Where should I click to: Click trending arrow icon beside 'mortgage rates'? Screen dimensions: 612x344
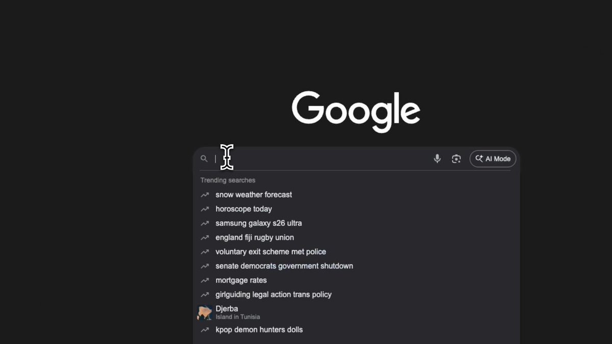point(205,280)
